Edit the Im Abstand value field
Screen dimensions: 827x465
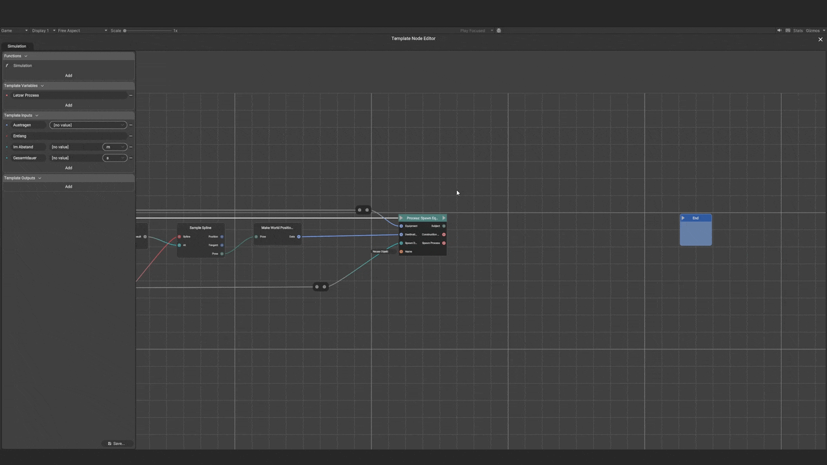click(75, 147)
